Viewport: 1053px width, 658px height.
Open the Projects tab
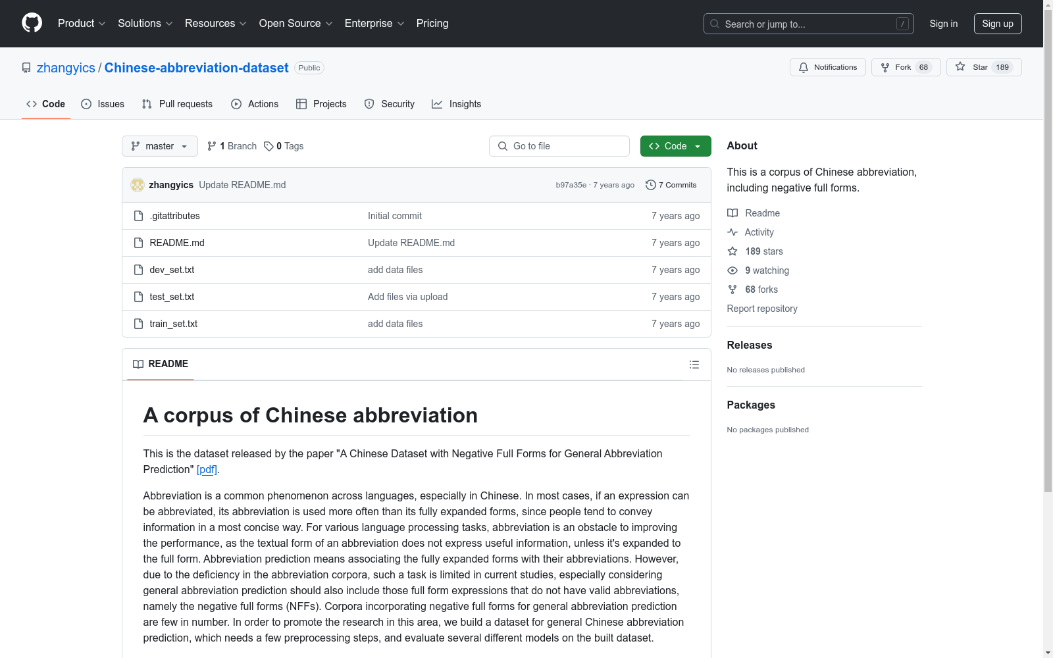coord(321,104)
